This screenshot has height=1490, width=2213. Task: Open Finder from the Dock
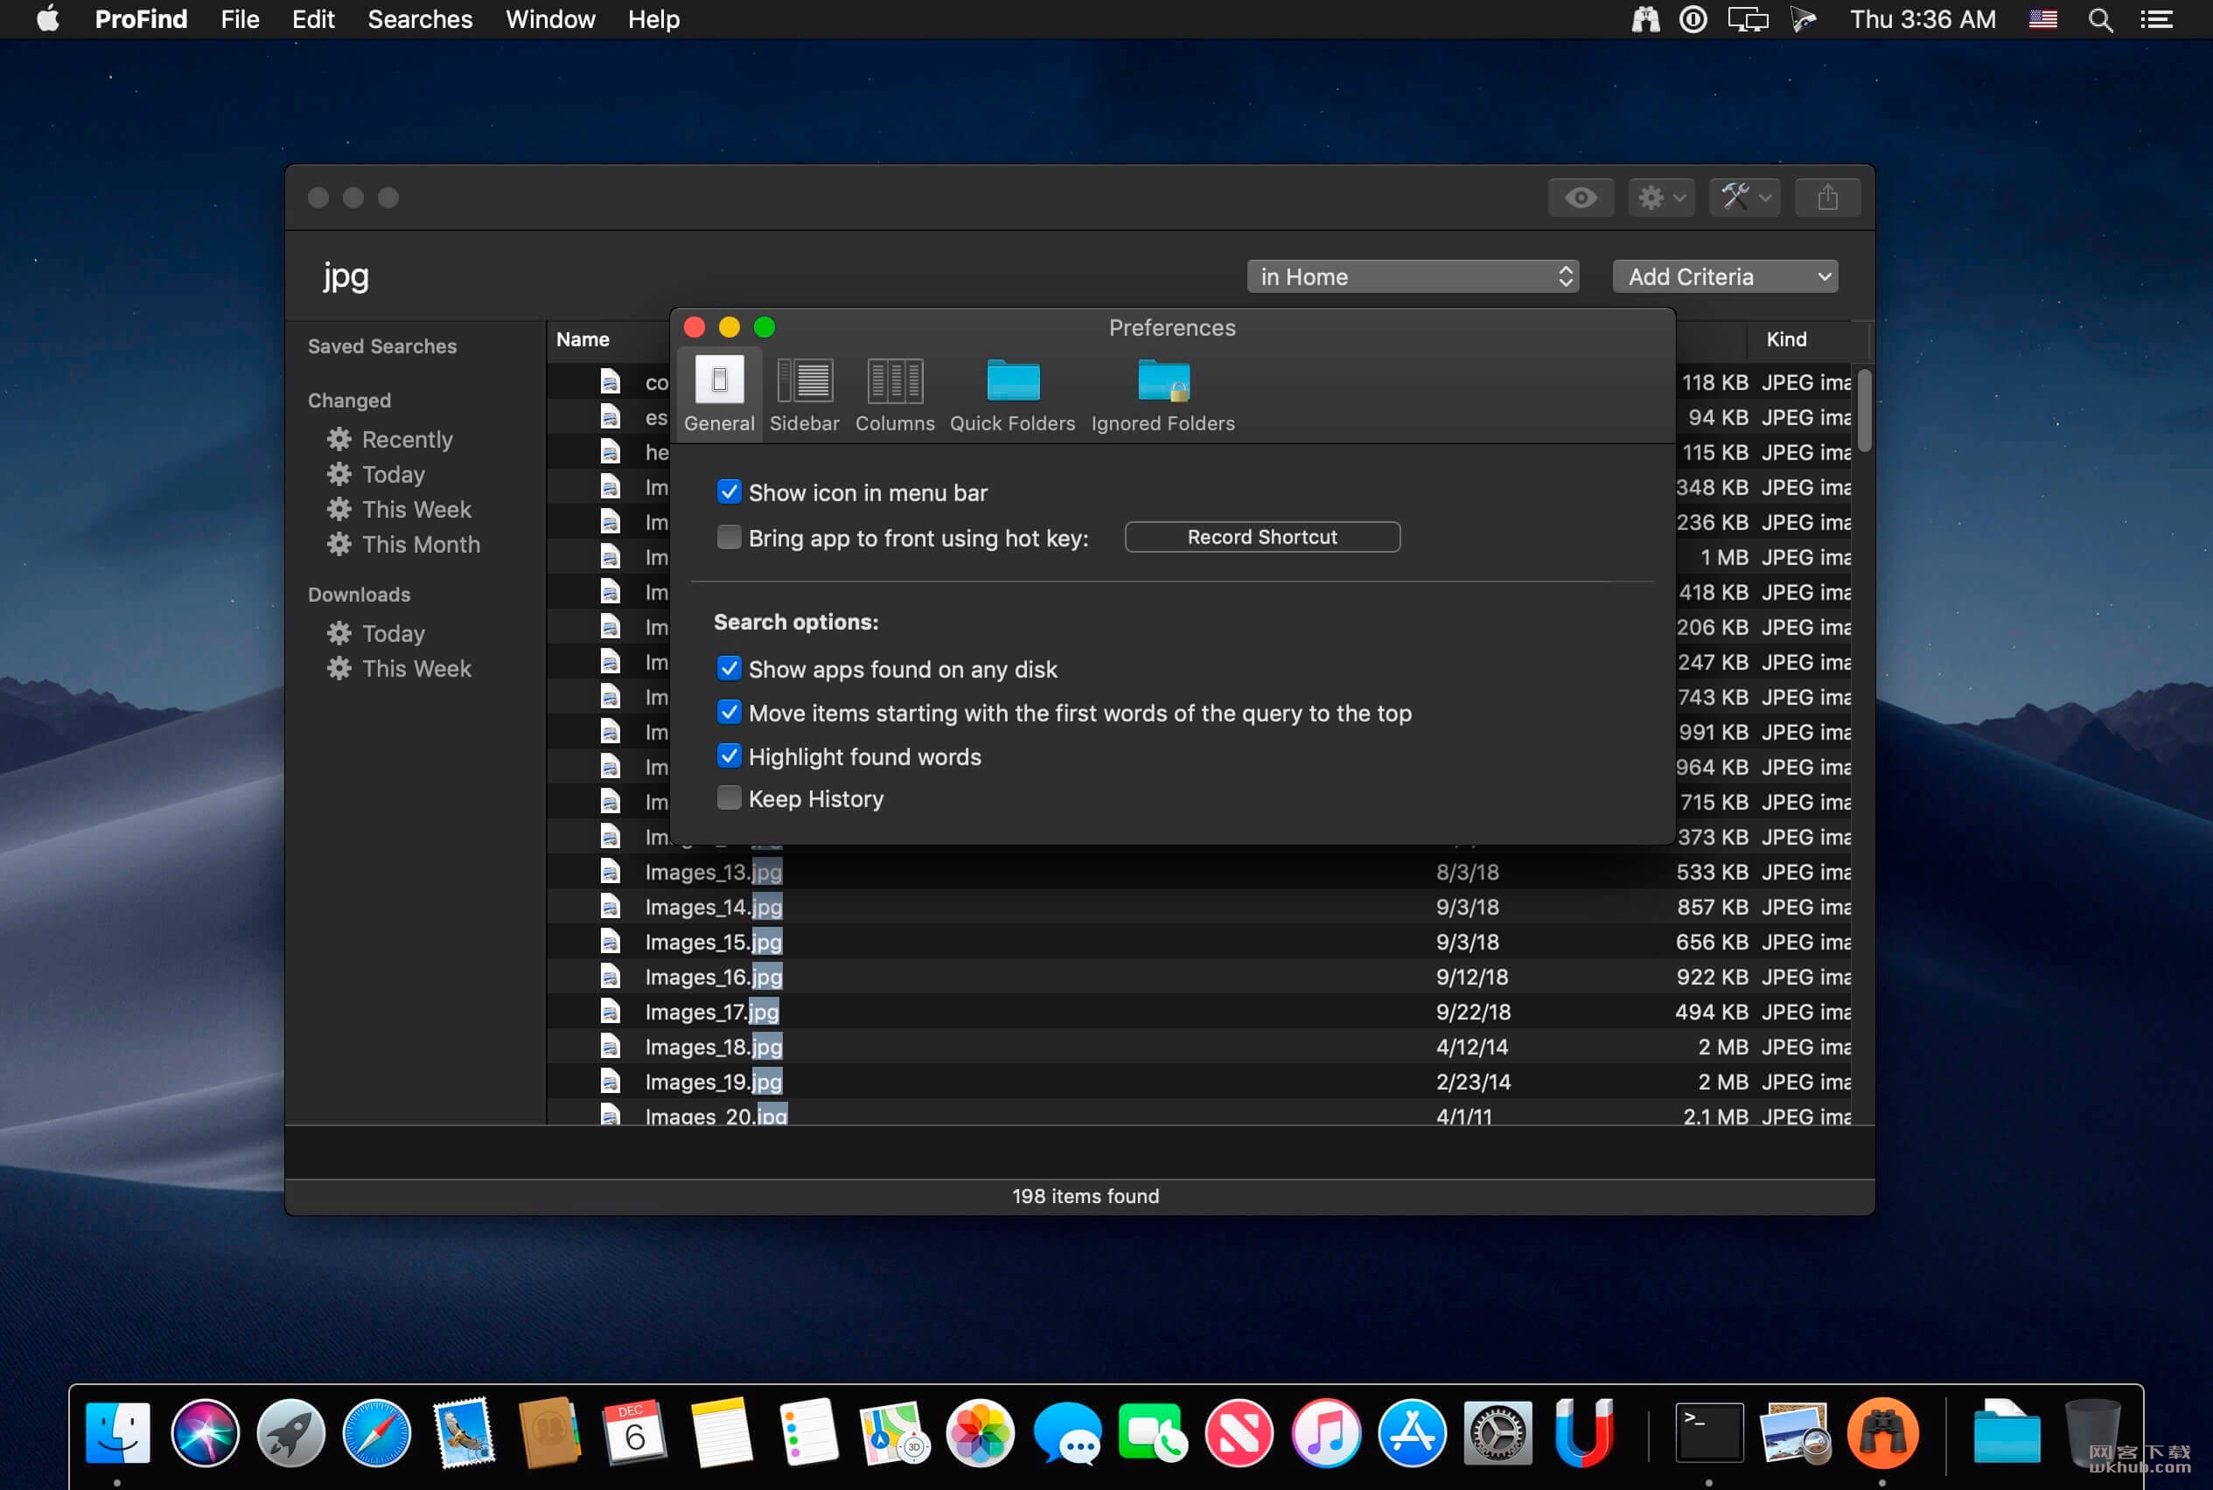click(x=118, y=1432)
